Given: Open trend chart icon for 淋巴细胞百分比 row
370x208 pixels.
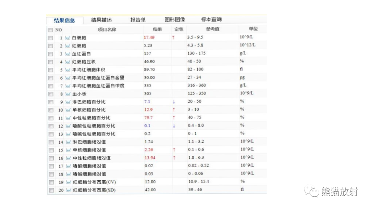Looking at the screenshot, I should point(68,102).
